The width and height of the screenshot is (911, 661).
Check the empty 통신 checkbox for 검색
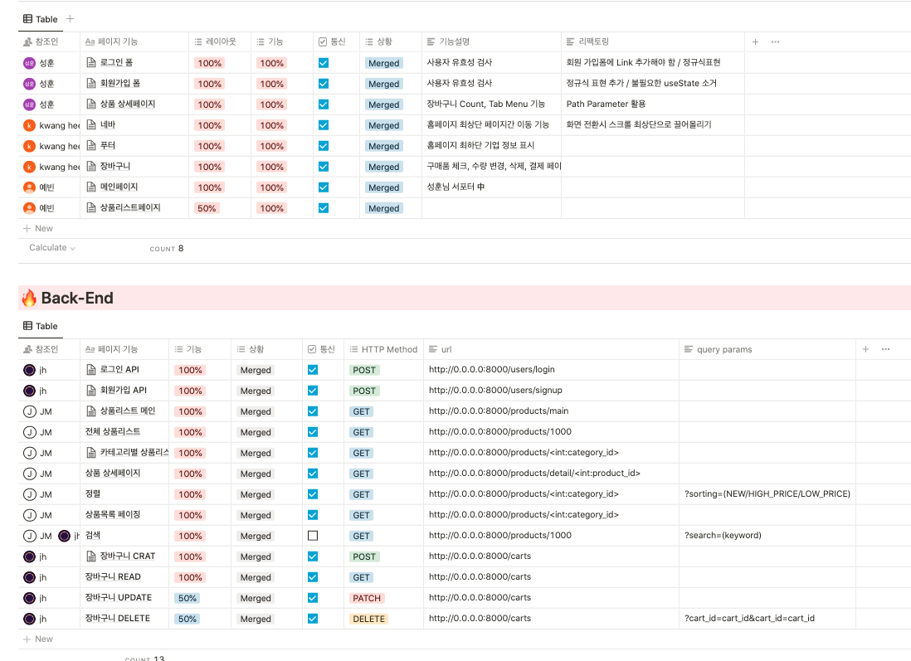(313, 536)
